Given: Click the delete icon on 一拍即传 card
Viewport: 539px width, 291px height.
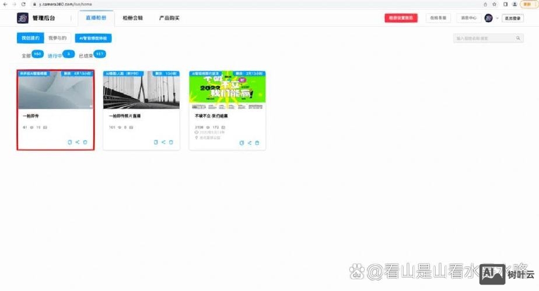Looking at the screenshot, I should (85, 142).
